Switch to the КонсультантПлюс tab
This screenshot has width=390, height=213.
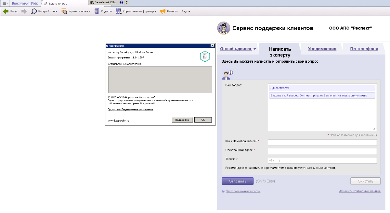coord(25,3)
